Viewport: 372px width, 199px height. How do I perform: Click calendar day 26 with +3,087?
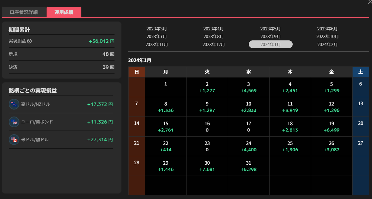pos(331,146)
